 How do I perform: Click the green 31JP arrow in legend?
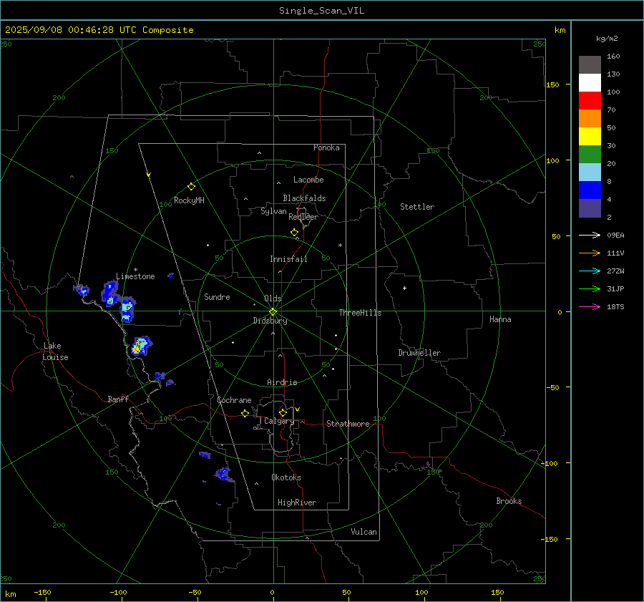click(x=590, y=289)
